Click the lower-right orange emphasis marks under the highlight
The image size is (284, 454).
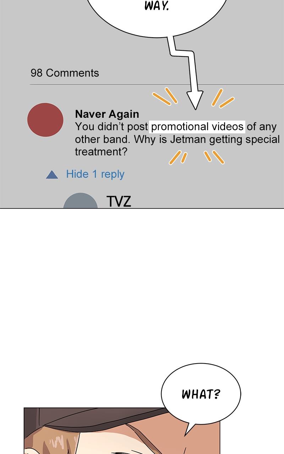[214, 157]
